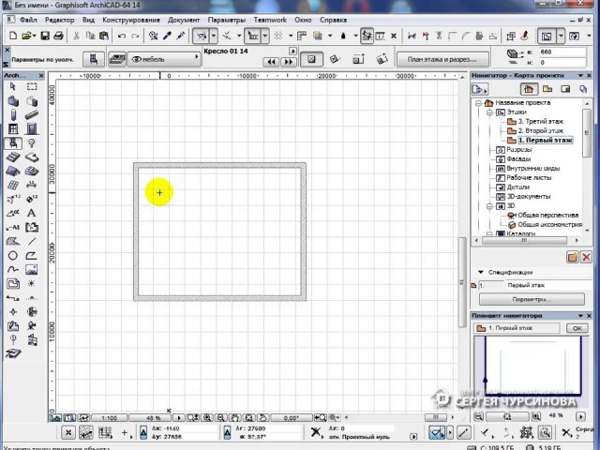The image size is (600, 450).
Task: Select the rotated geometry method
Action: pos(335,59)
